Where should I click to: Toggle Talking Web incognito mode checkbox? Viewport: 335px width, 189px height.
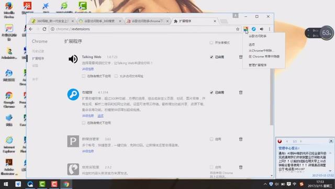[x=84, y=76]
